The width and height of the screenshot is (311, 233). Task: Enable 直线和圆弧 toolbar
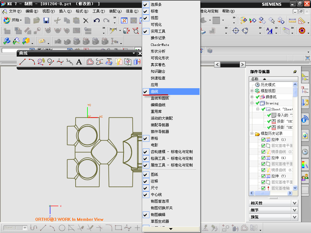(x=171, y=98)
